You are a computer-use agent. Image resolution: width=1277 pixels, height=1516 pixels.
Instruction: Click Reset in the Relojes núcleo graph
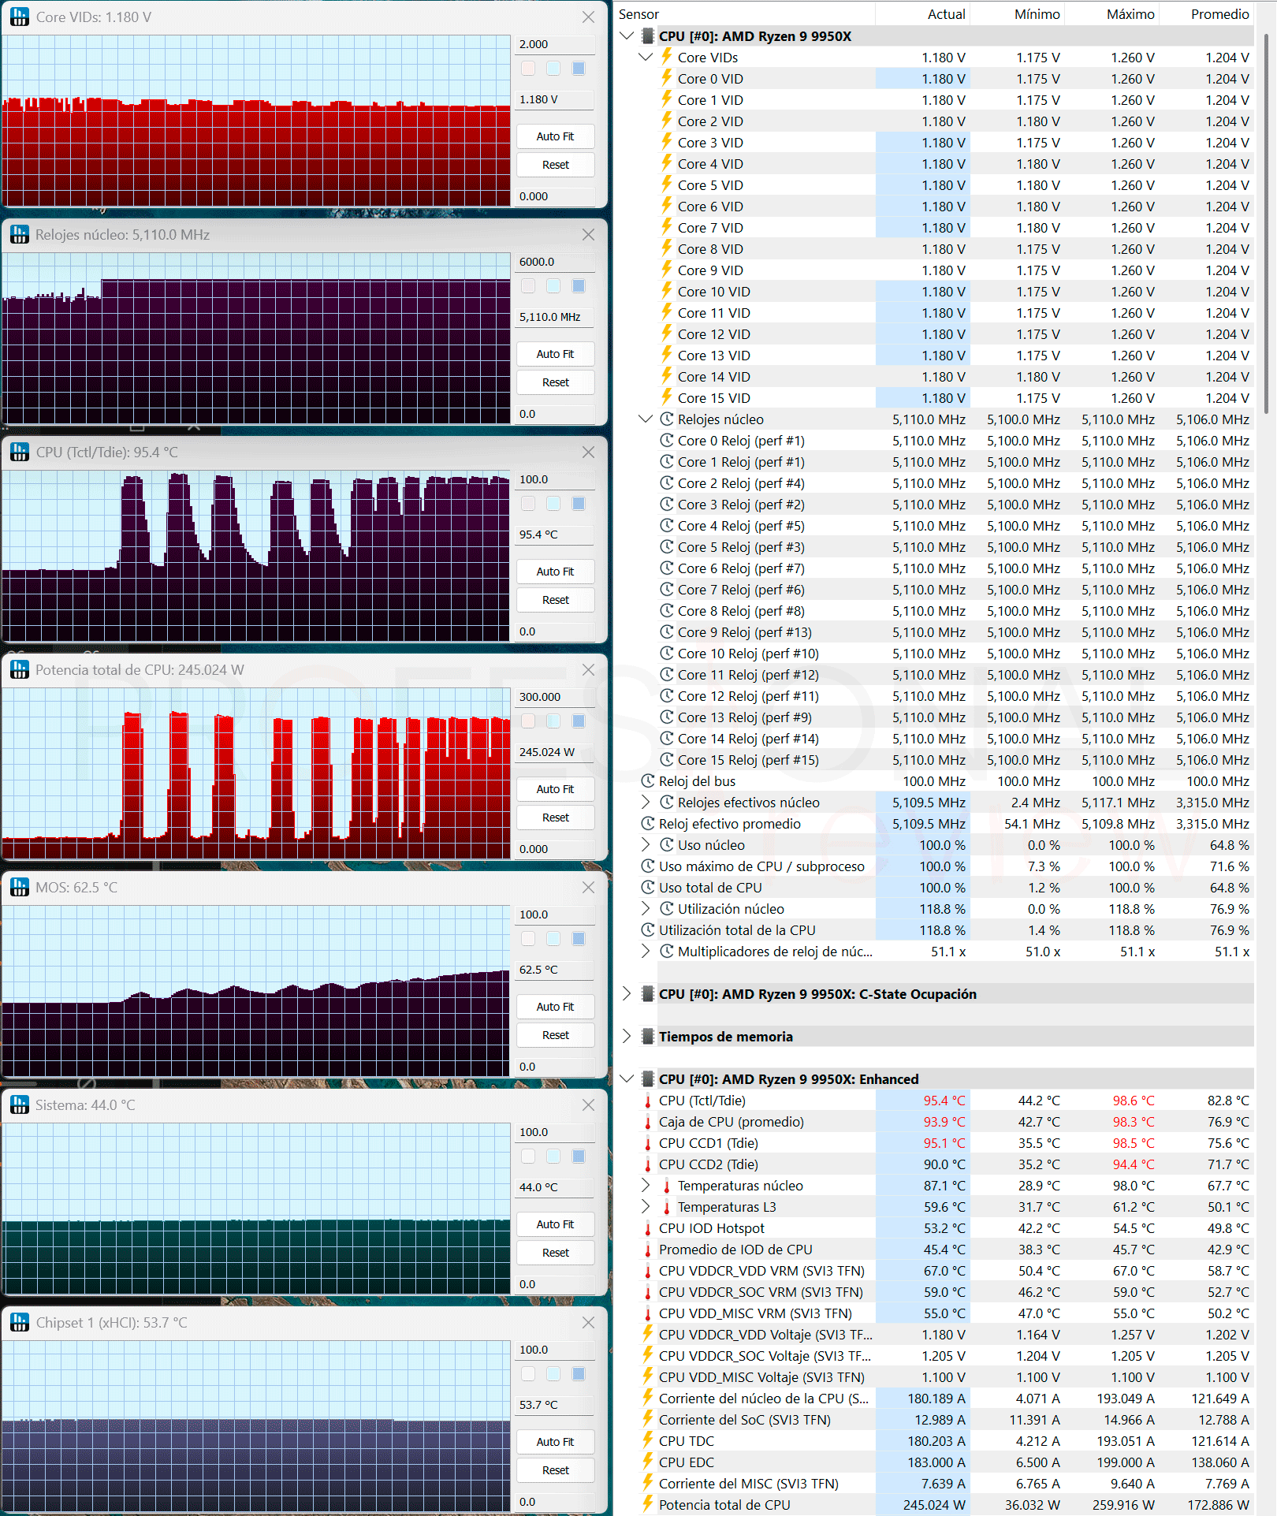coord(555,382)
